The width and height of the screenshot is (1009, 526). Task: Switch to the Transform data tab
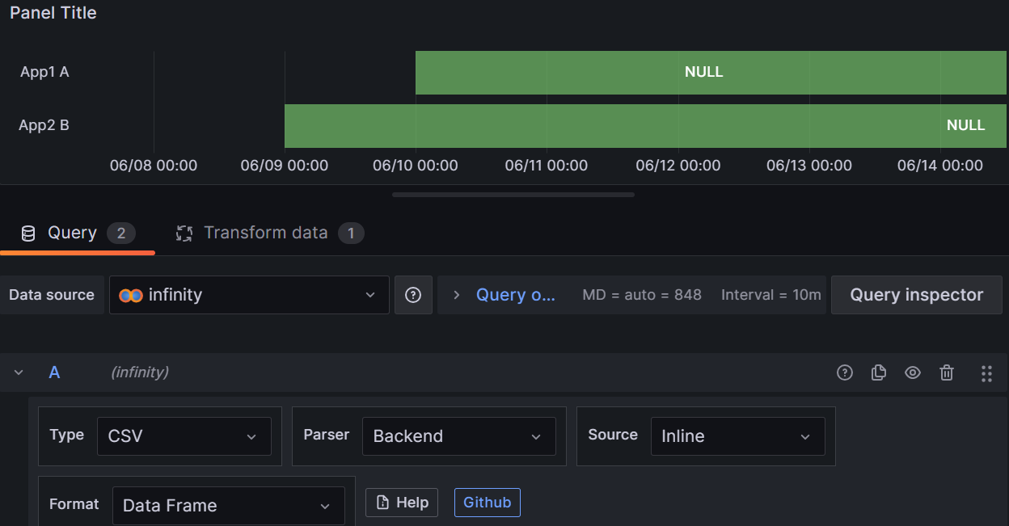coord(270,234)
